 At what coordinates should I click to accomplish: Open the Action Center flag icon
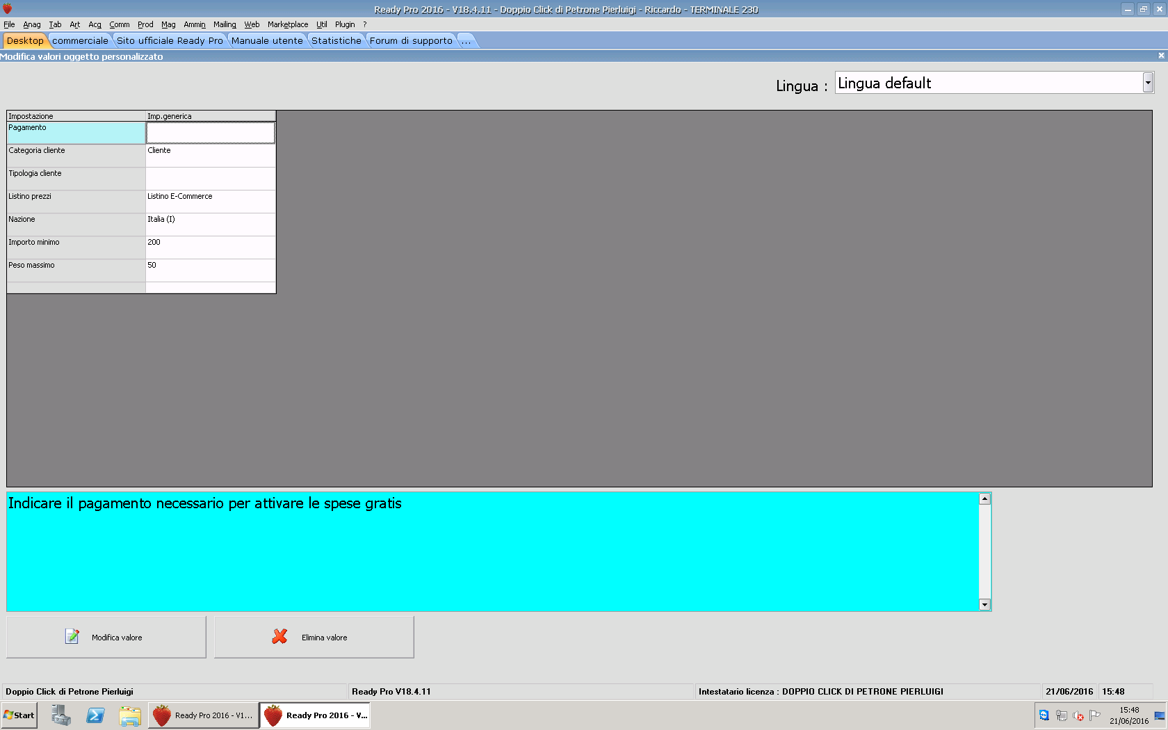pyautogui.click(x=1095, y=715)
